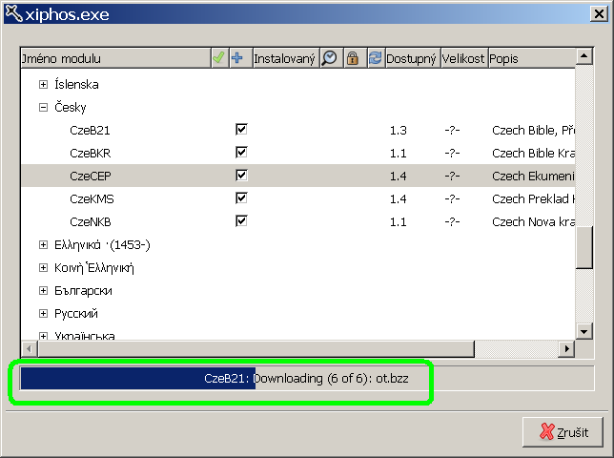Click the padlock column header icon
The height and width of the screenshot is (458, 614).
pos(352,59)
